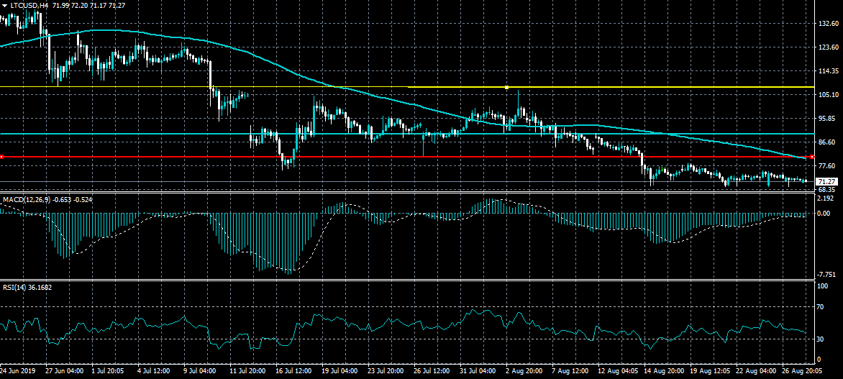Screen dimensions: 843x379
Task: Click the red line's right endpoint marker
Action: [x=812, y=157]
